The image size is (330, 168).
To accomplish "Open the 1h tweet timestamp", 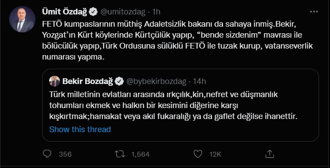I will (156, 12).
